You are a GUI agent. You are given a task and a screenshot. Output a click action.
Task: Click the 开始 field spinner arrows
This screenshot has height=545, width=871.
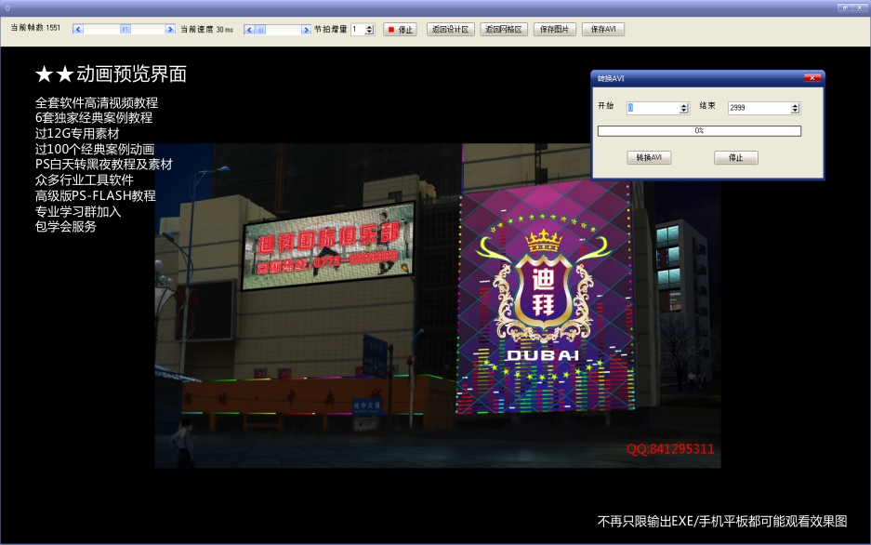pos(684,108)
